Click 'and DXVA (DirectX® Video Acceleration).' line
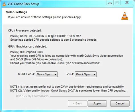 [36, 59]
